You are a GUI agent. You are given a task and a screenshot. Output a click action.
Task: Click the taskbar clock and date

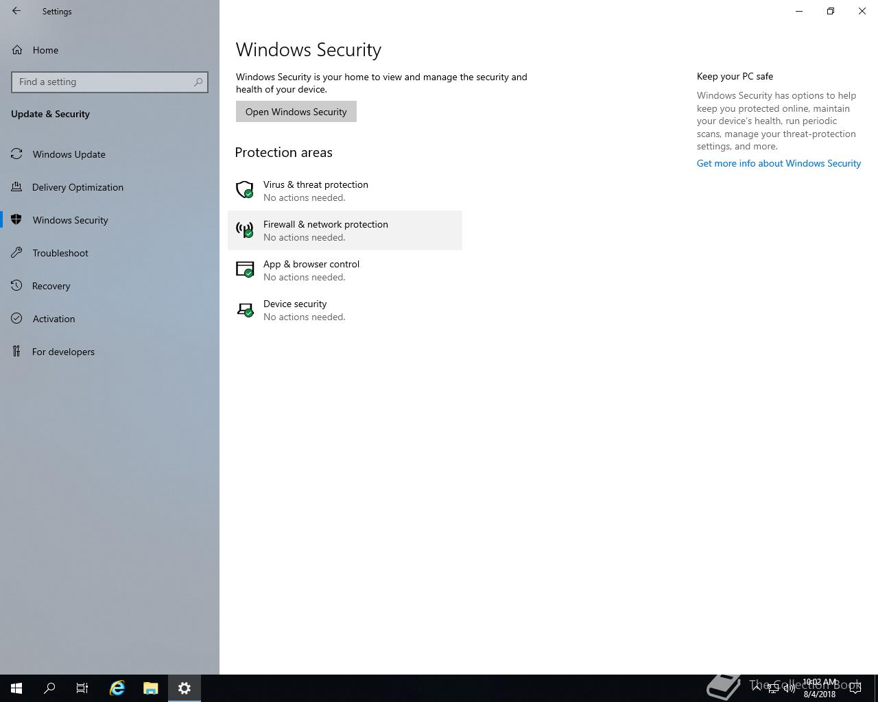[820, 688]
